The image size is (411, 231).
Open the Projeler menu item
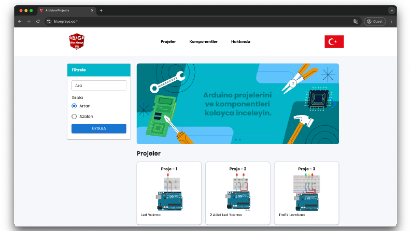[168, 41]
